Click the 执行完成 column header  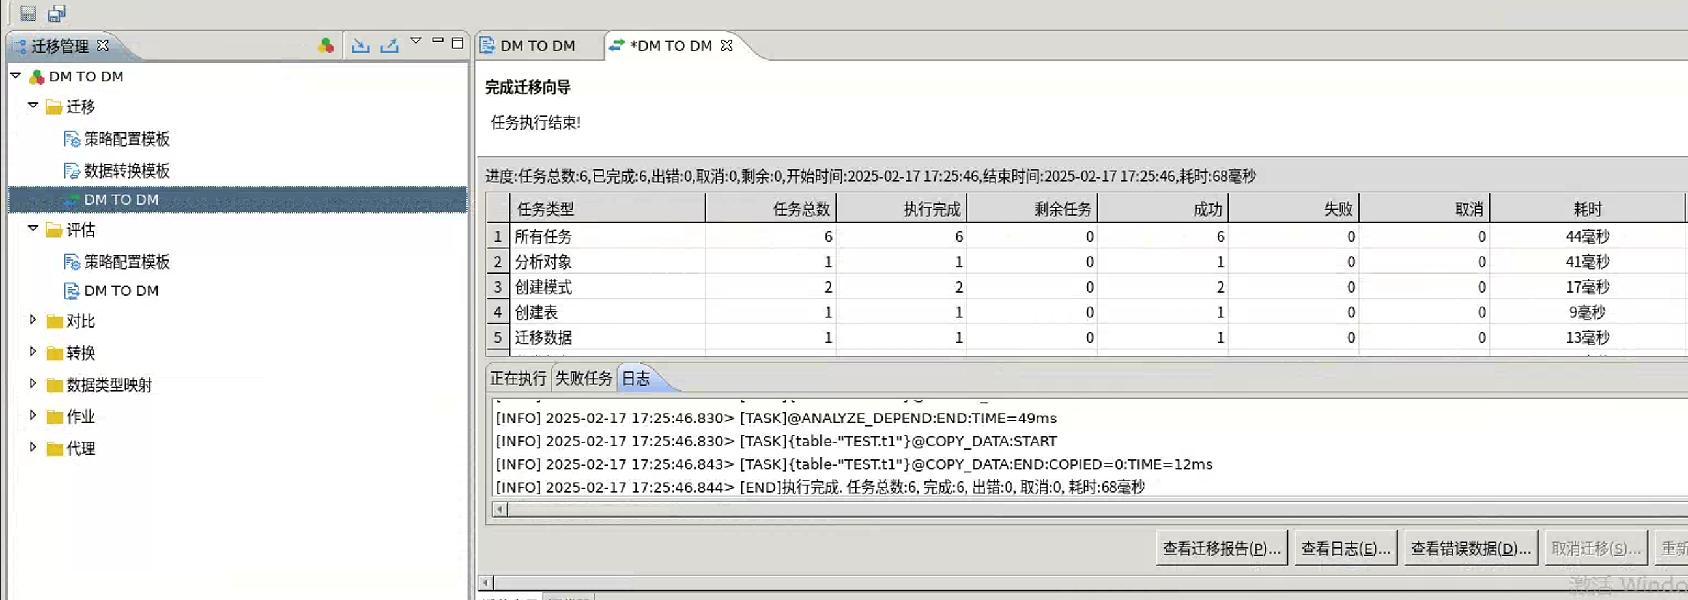pyautogui.click(x=902, y=209)
